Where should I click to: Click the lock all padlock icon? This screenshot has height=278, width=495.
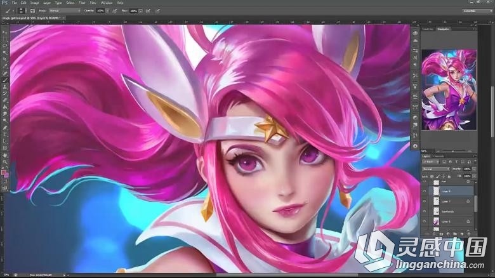click(x=449, y=176)
